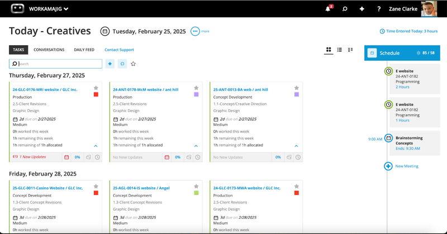Viewport: 447px width, 234px height.
Task: Open the WORKAMAJIG main menu dropdown
Action: [50, 9]
